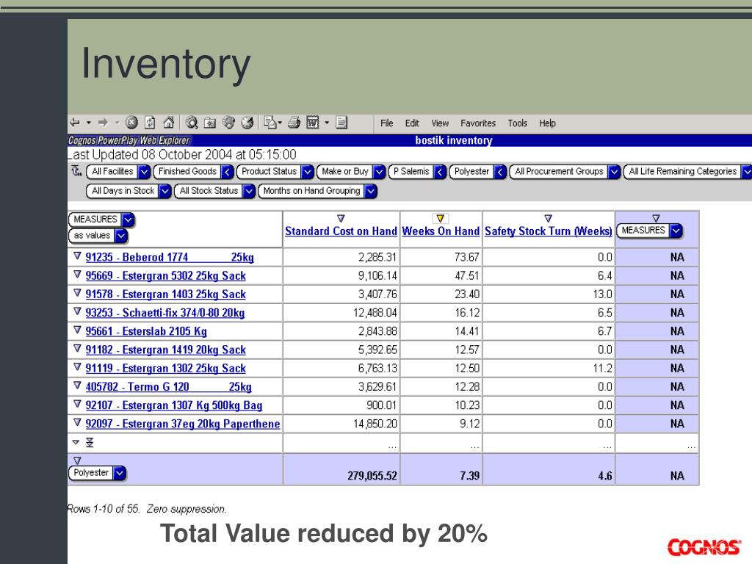The height and width of the screenshot is (564, 752).
Task: Click the 73.67 Weeks On Hand value
Action: 466,257
